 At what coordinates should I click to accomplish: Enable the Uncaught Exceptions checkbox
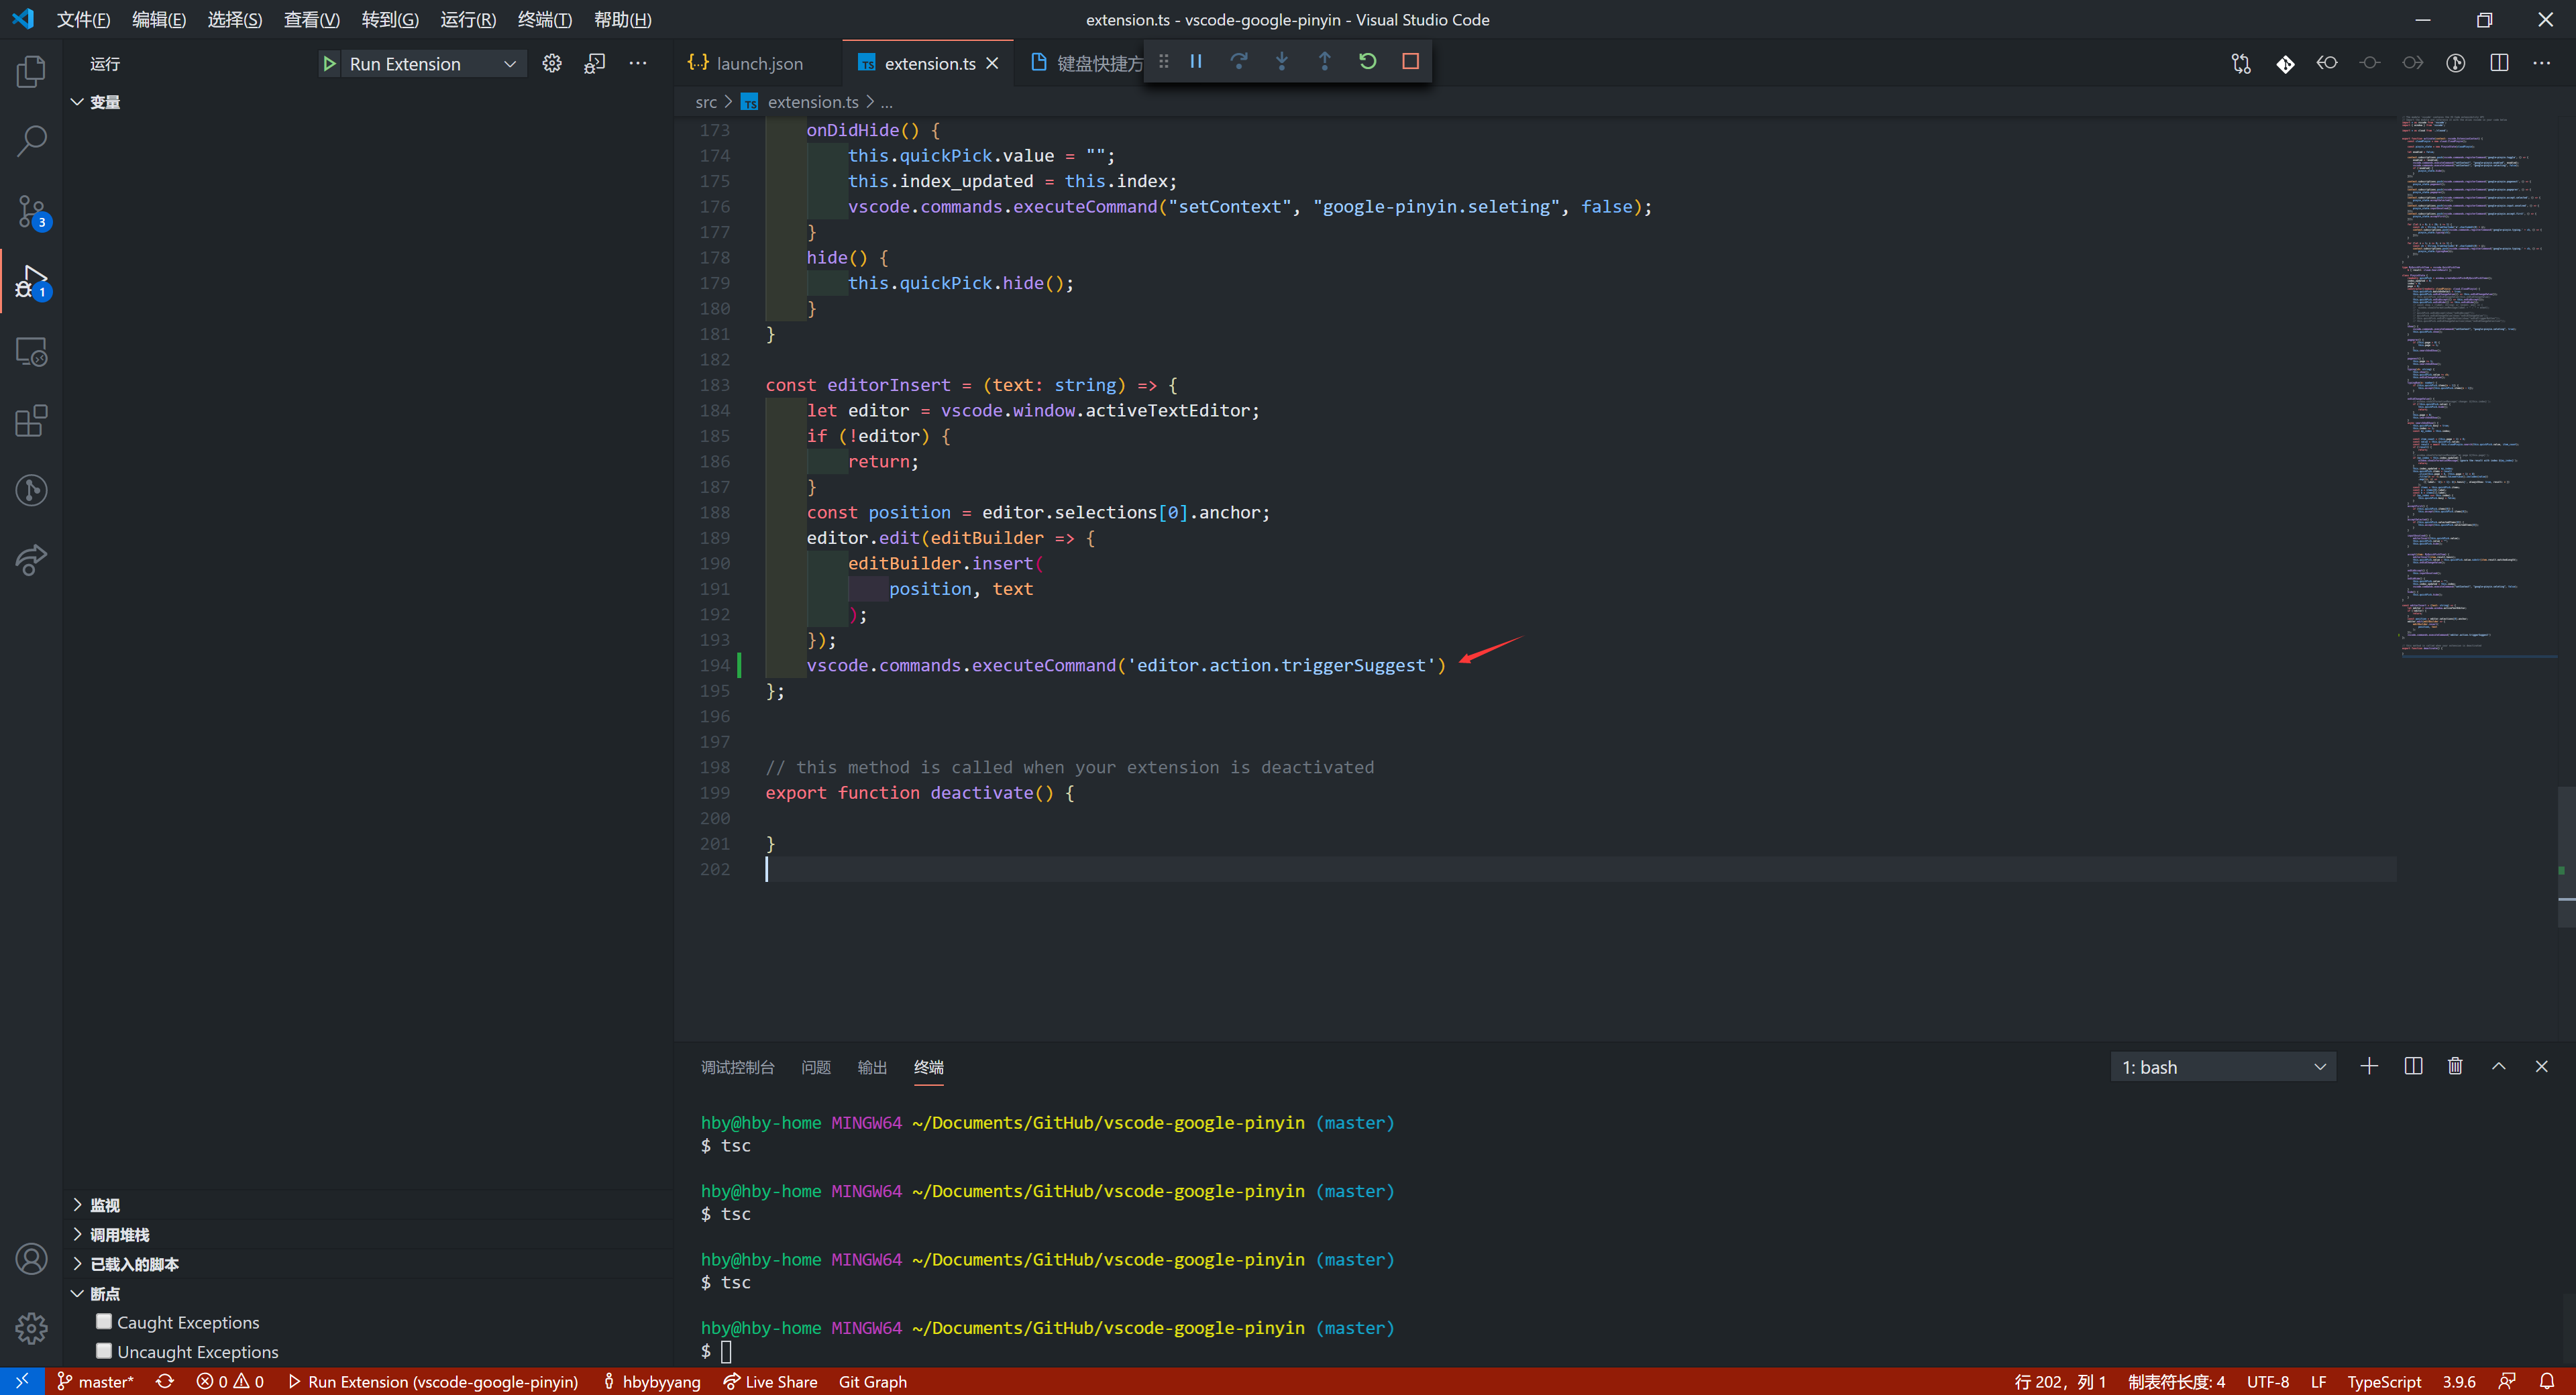click(103, 1351)
